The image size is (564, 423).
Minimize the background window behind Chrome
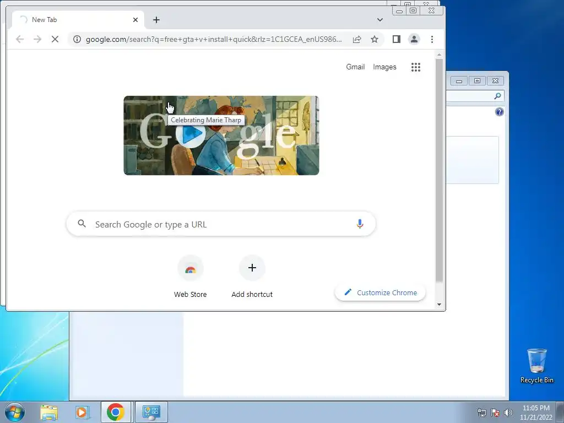[x=459, y=80]
